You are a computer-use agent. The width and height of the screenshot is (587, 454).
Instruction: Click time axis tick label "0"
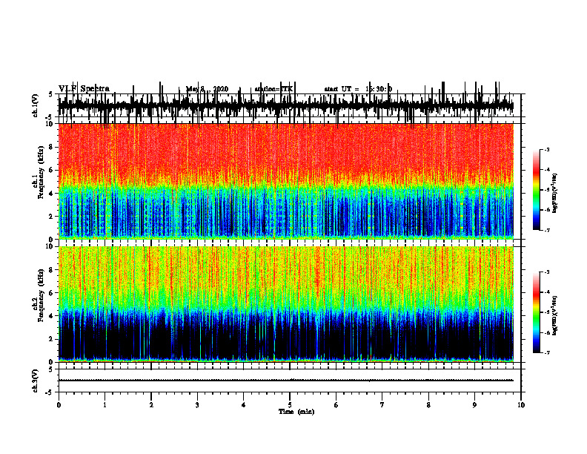59,405
